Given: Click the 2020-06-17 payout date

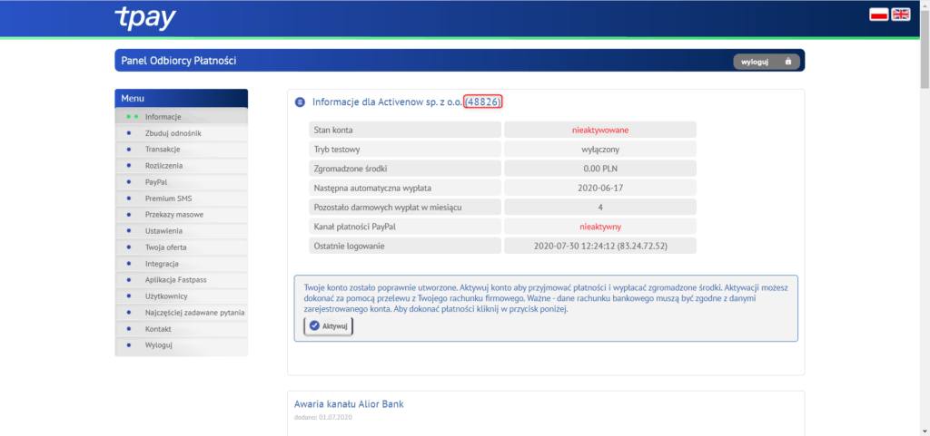Looking at the screenshot, I should coord(600,189).
